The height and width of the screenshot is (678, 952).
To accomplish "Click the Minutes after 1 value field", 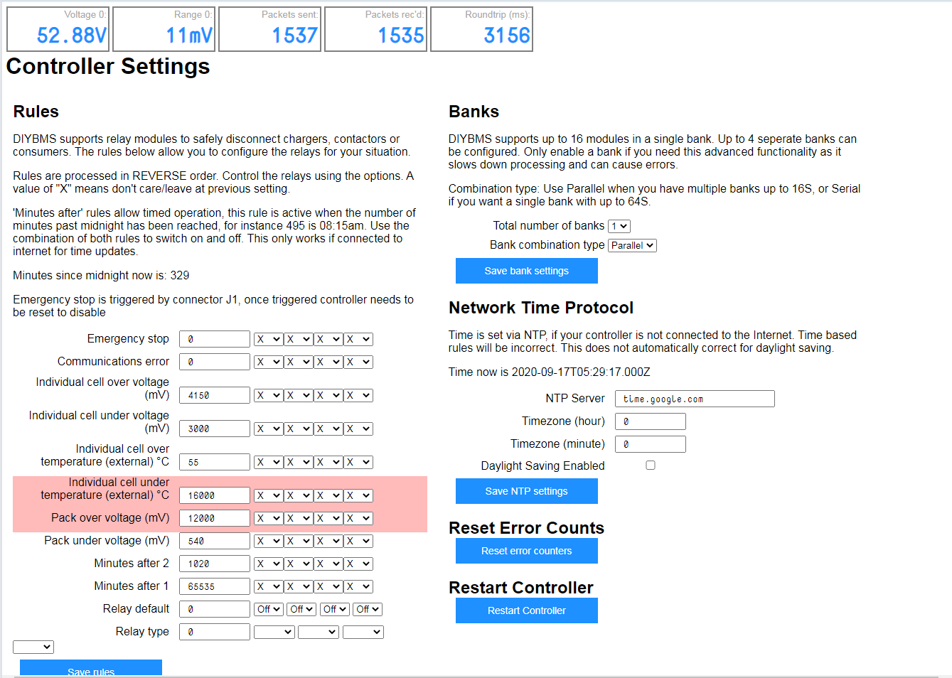I will (215, 586).
